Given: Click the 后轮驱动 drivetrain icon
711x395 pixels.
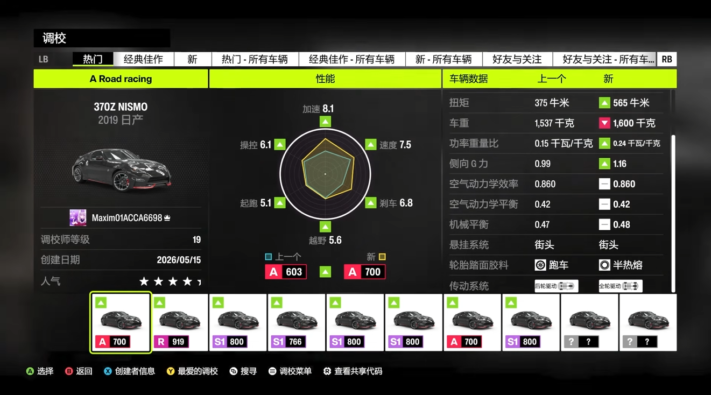Looking at the screenshot, I should coord(556,286).
